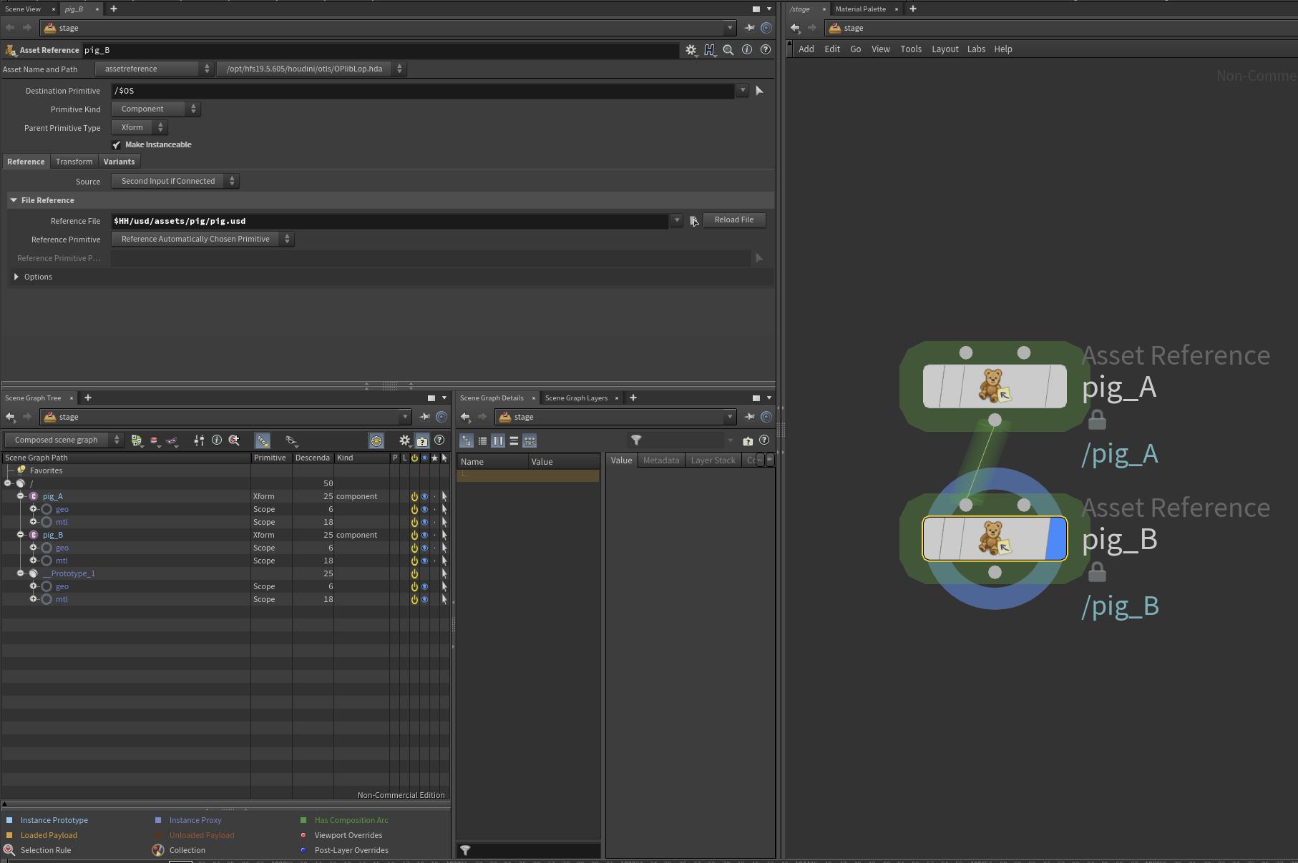Toggle the TRS icon in Scene Graph Details
Screen dimensions: 1298x863
point(530,440)
